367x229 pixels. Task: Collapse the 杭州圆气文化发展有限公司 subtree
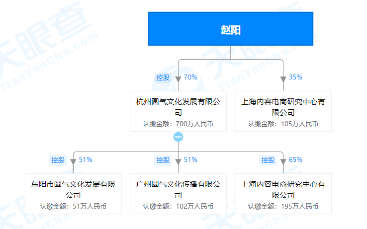[178, 137]
